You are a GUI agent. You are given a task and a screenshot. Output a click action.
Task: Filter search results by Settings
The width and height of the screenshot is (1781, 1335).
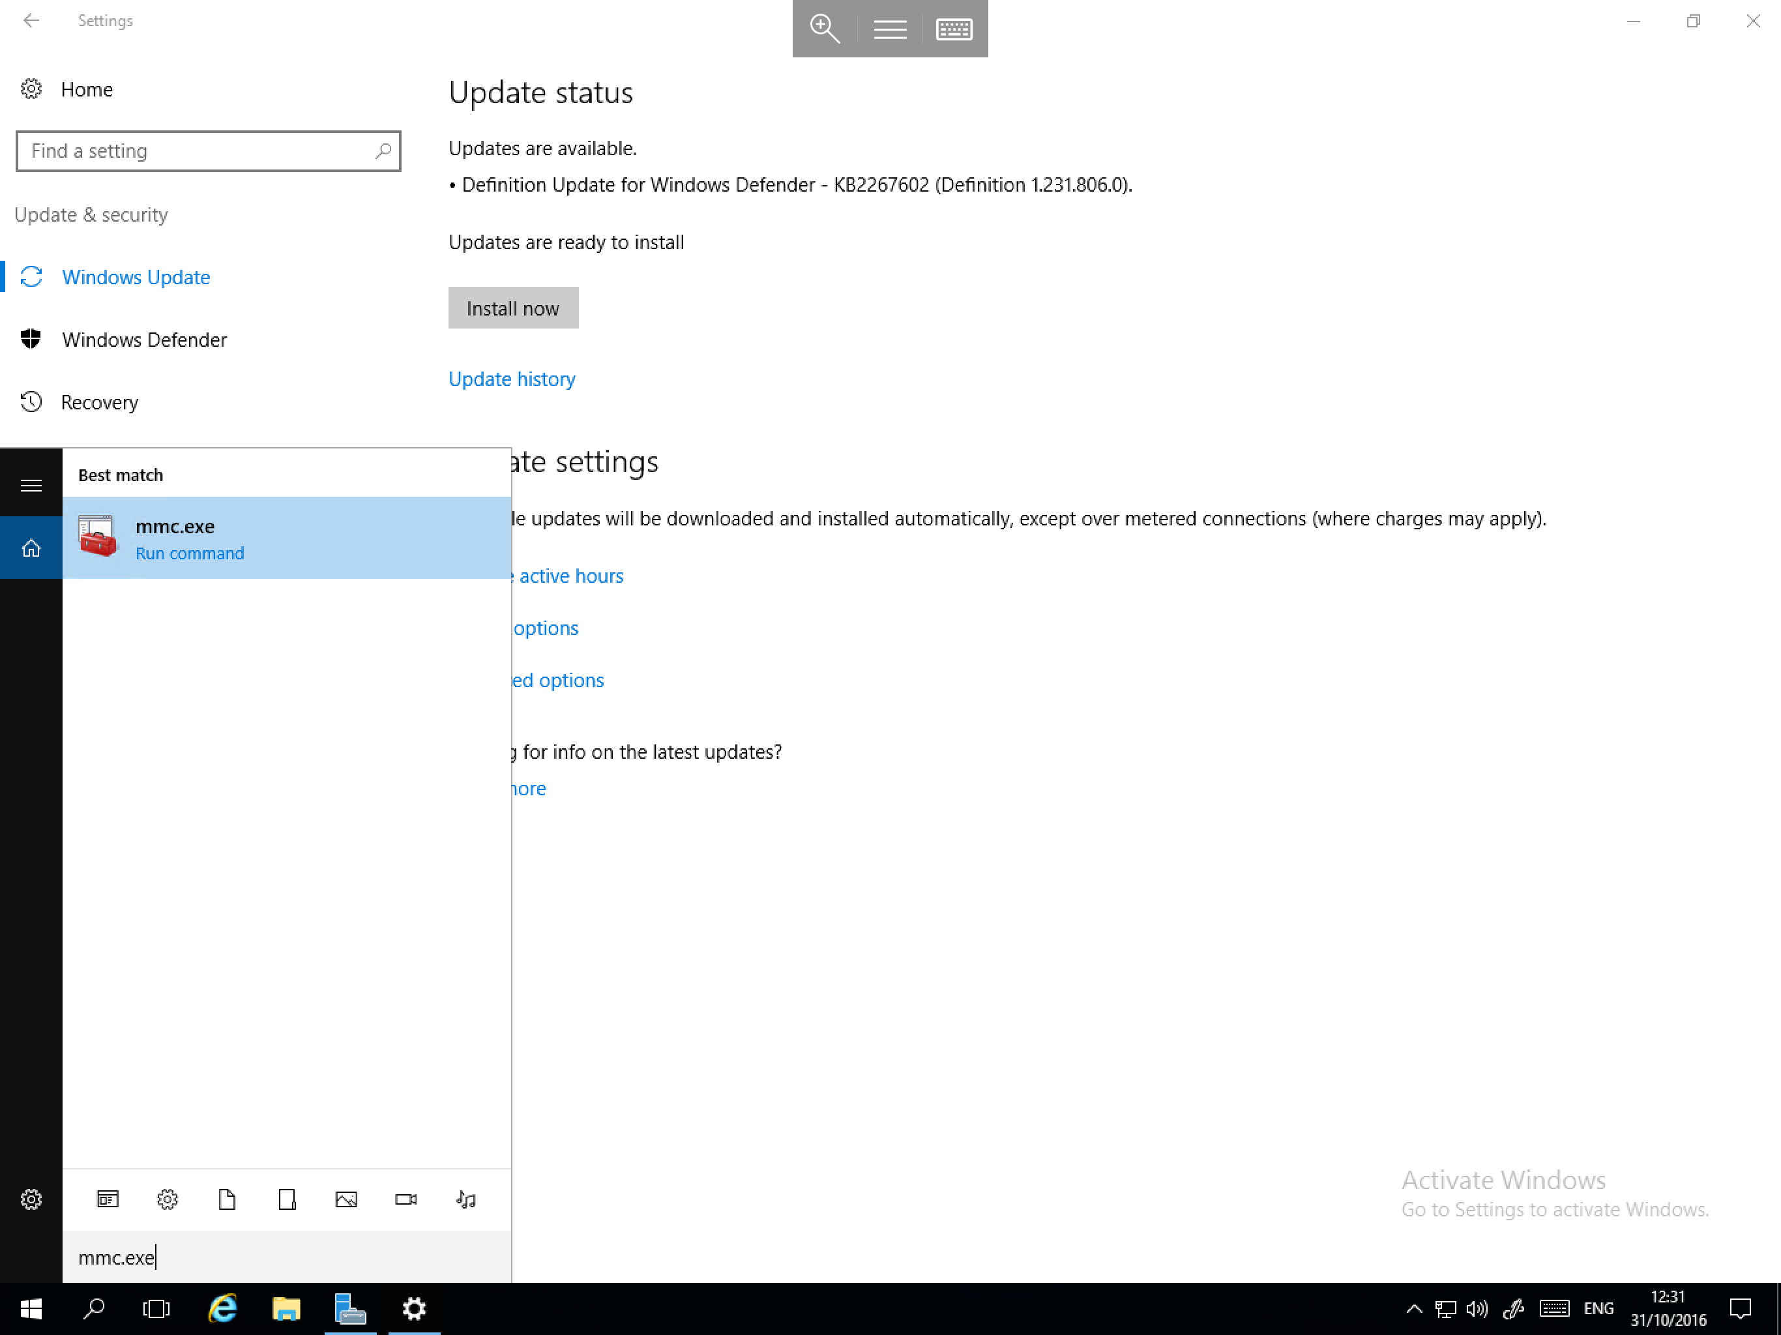(168, 1199)
